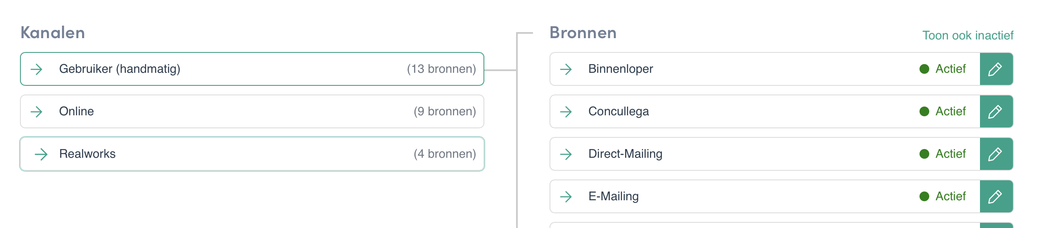The height and width of the screenshot is (228, 1046).
Task: Expand the Direct-Mailing source row arrow
Action: [x=566, y=154]
